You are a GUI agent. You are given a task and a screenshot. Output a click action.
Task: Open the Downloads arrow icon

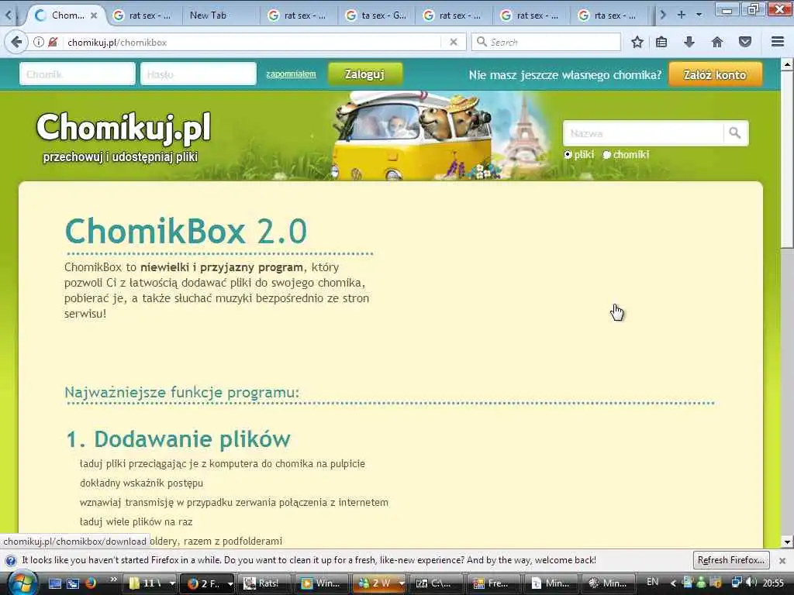[x=689, y=42]
